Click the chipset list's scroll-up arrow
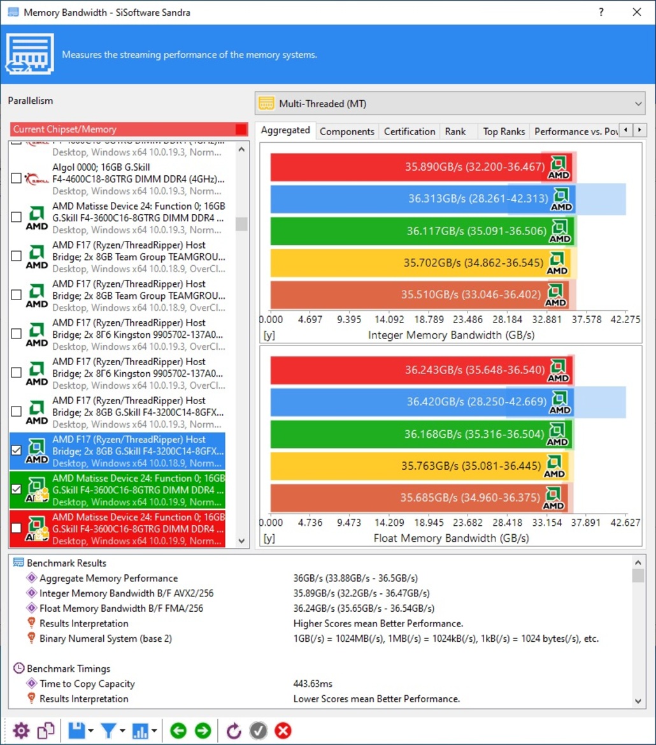656x745 pixels. (x=241, y=149)
